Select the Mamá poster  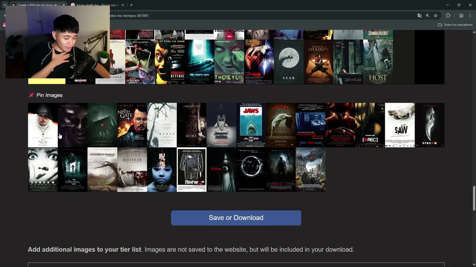click(192, 125)
